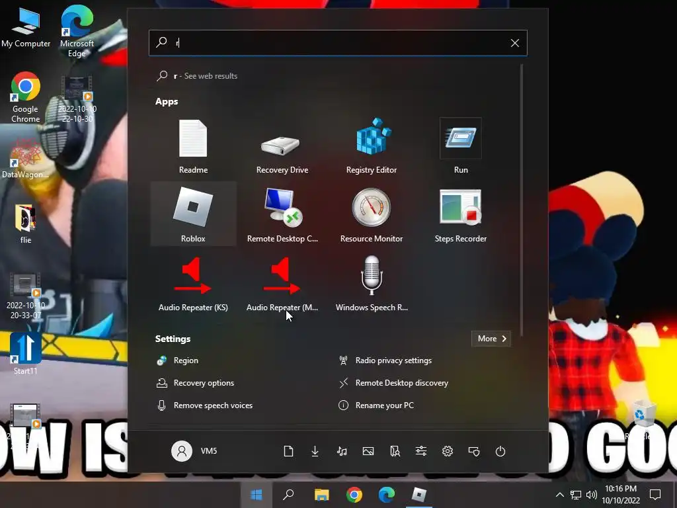Switch to Roblox taskbar window
Screen dimensions: 677x508
tap(419, 495)
